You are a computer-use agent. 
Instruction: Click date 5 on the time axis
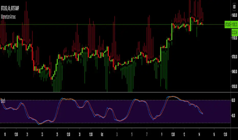click(x=132, y=134)
